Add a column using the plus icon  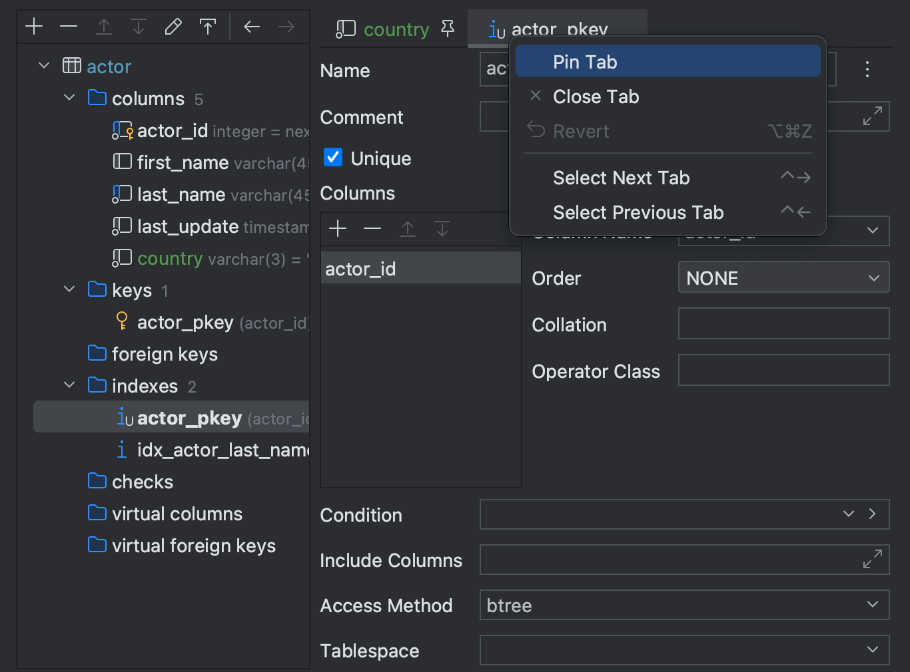pyautogui.click(x=338, y=228)
